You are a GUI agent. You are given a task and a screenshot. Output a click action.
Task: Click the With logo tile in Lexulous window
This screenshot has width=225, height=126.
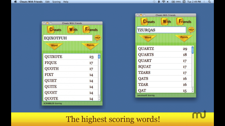click(166, 22)
